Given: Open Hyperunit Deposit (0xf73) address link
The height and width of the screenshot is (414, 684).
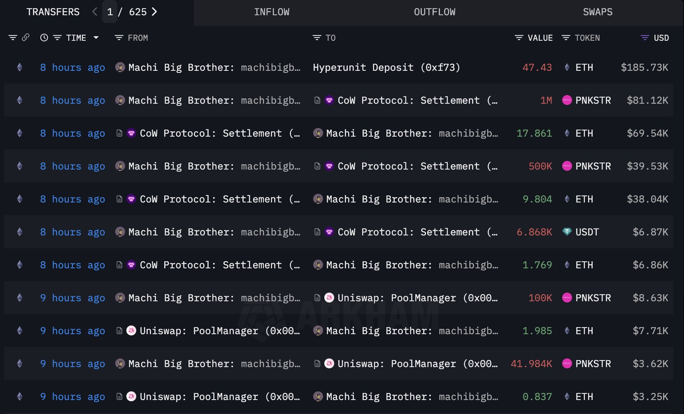Looking at the screenshot, I should click(386, 67).
